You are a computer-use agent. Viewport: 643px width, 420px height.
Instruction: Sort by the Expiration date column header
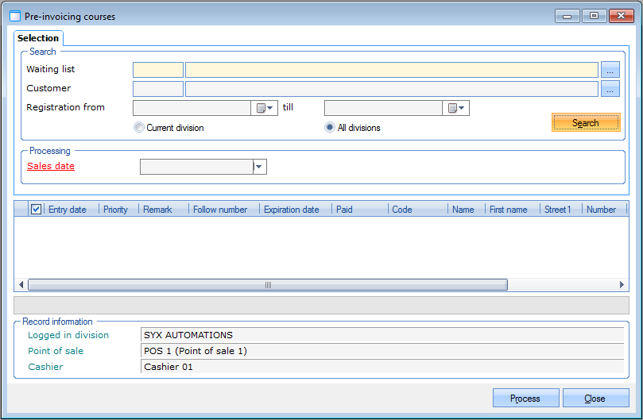pos(292,210)
